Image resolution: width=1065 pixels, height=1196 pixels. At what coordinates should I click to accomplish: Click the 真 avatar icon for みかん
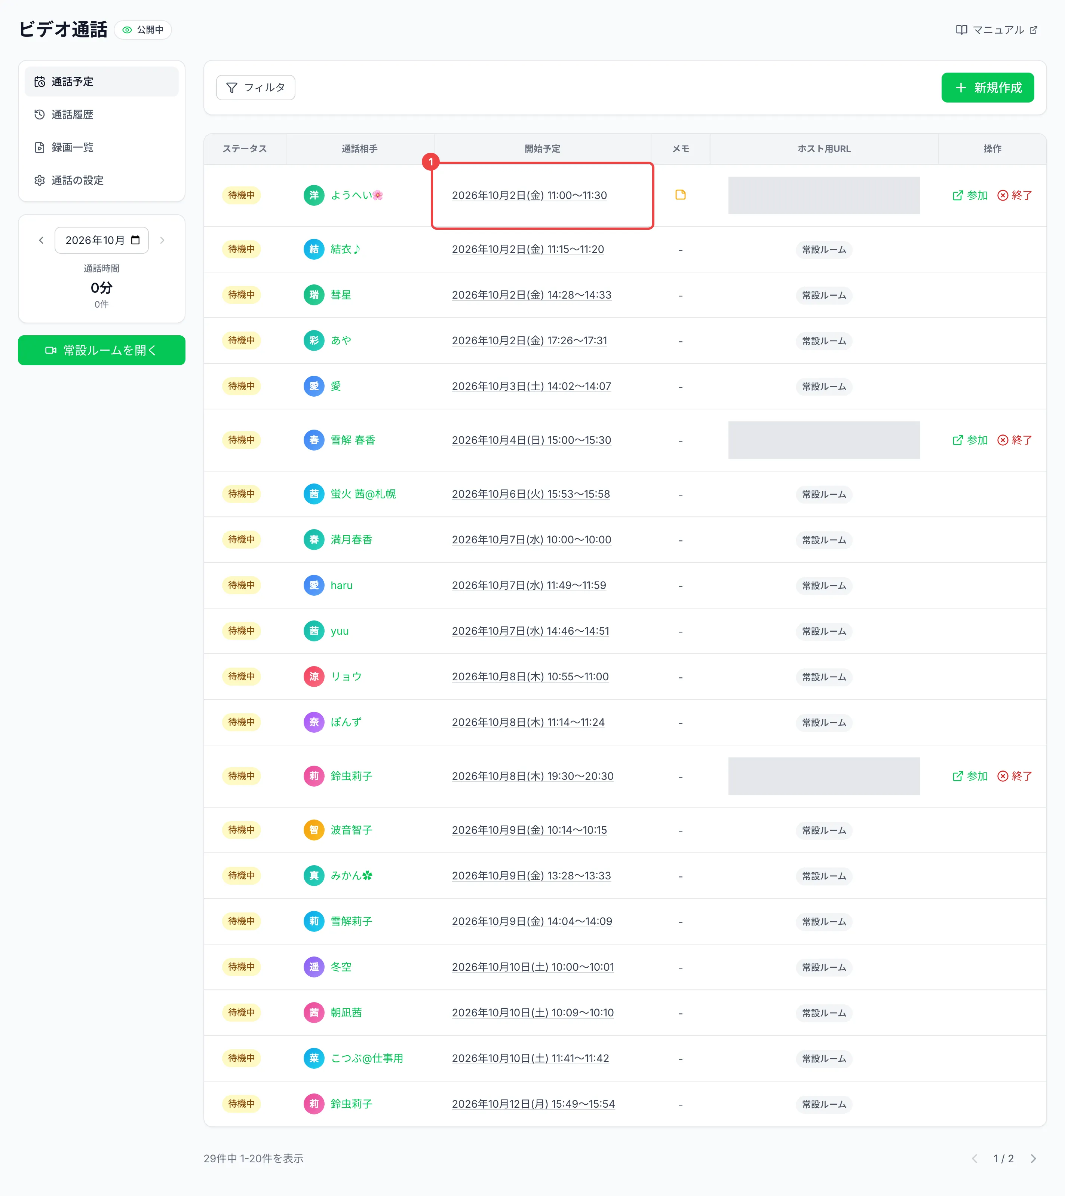pos(314,876)
